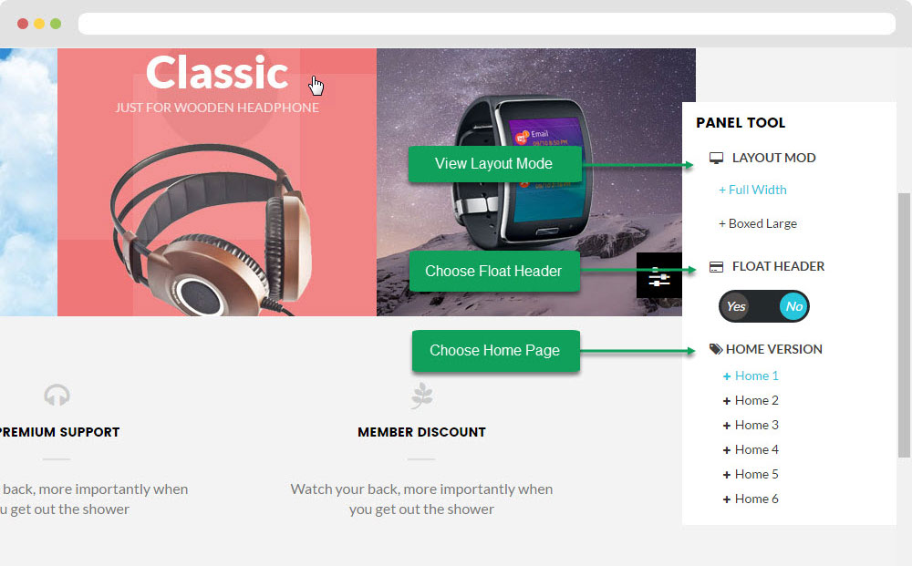Click the Layout Mod monitor icon
This screenshot has width=912, height=566.
tap(717, 158)
